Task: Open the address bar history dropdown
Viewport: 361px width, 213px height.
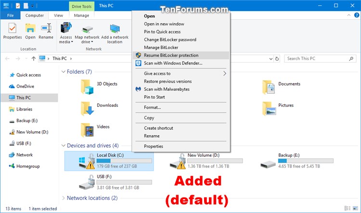Action: (x=271, y=59)
